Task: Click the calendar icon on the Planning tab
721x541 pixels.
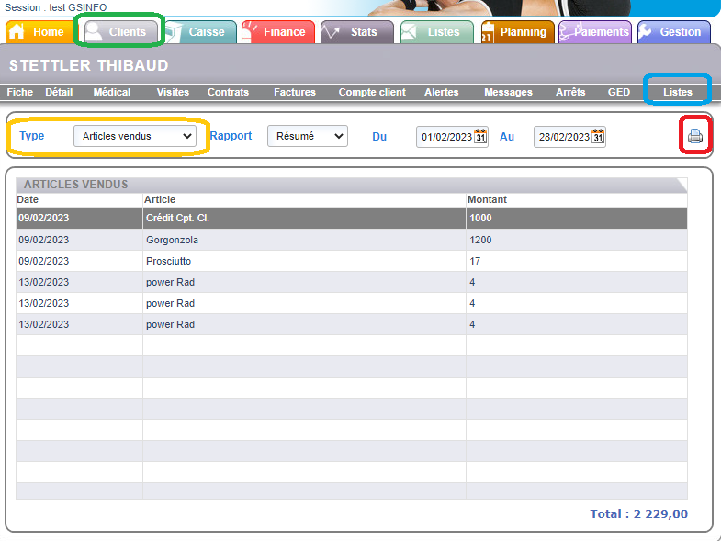Action: 488,32
